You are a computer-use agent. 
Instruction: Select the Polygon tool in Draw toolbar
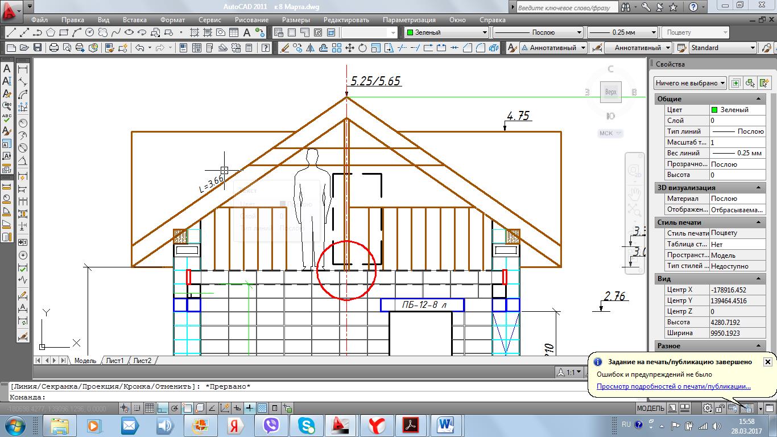click(x=50, y=32)
